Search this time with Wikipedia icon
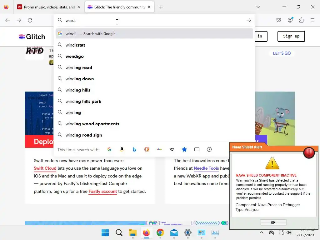This screenshot has width=320, height=240. tap(172, 150)
